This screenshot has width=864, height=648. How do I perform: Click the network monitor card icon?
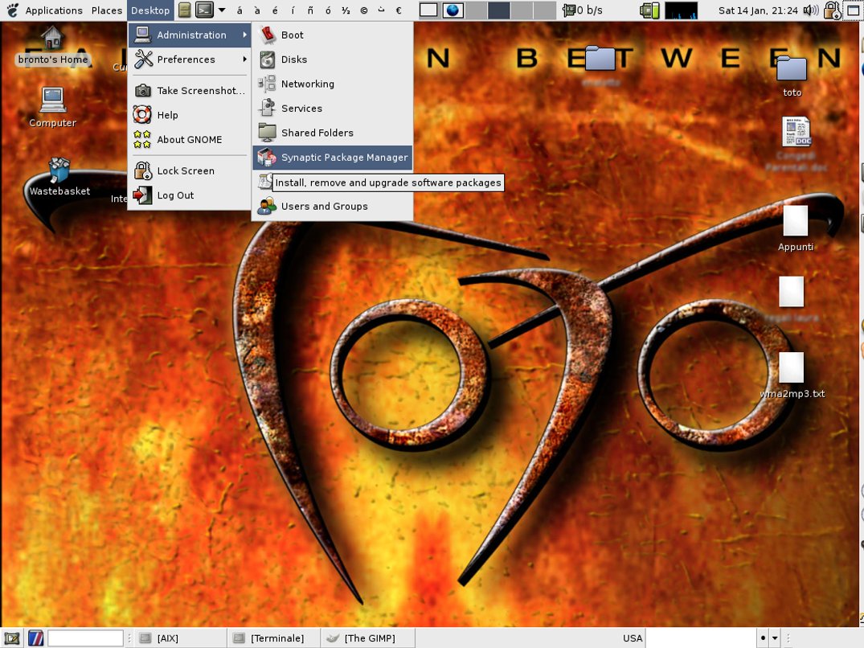(569, 10)
